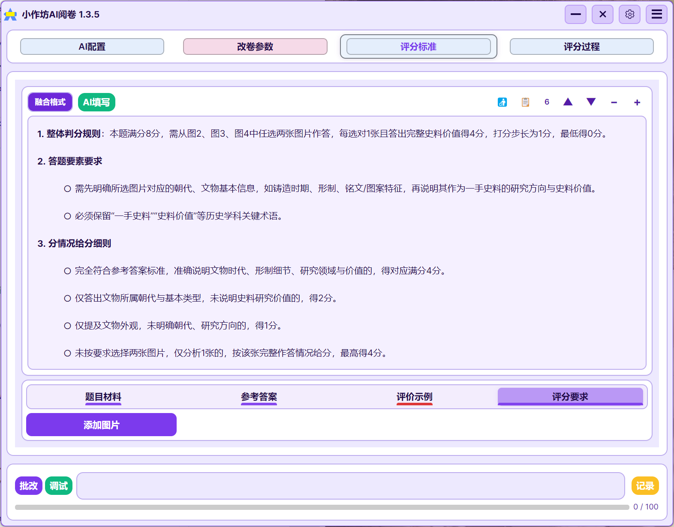Click the bottom progress bar
Viewport: 674px width, 527px height.
(322, 507)
